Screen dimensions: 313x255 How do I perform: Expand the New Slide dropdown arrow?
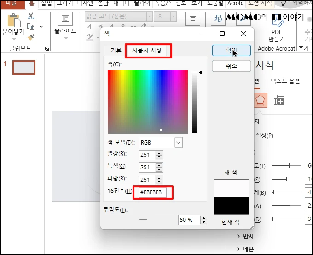pyautogui.click(x=66, y=38)
